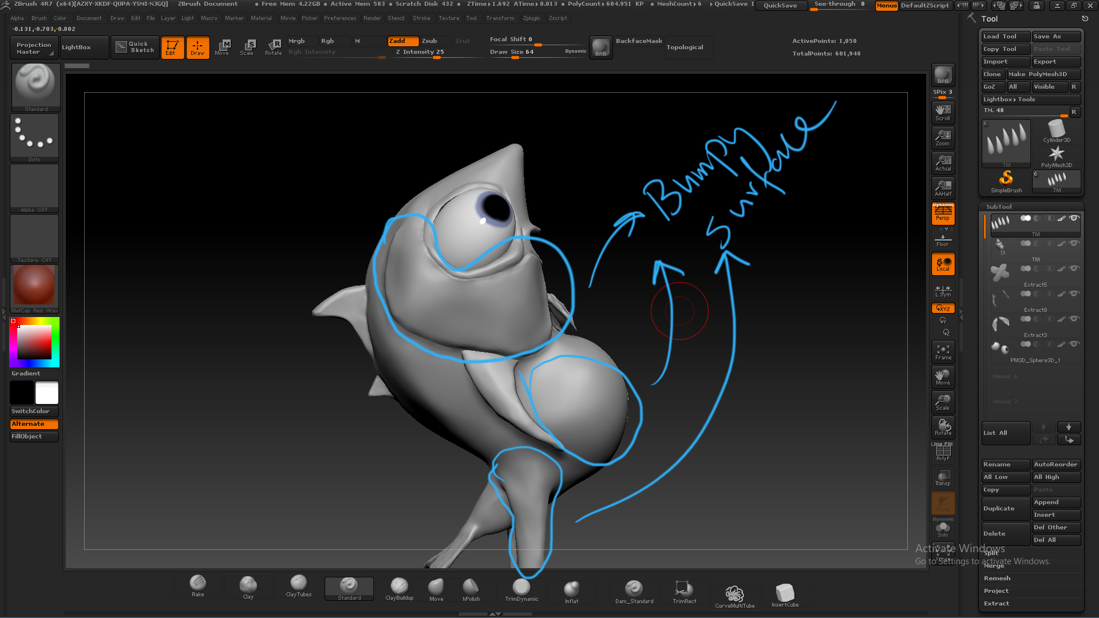
Task: Toggle the Floor grid
Action: pyautogui.click(x=943, y=239)
